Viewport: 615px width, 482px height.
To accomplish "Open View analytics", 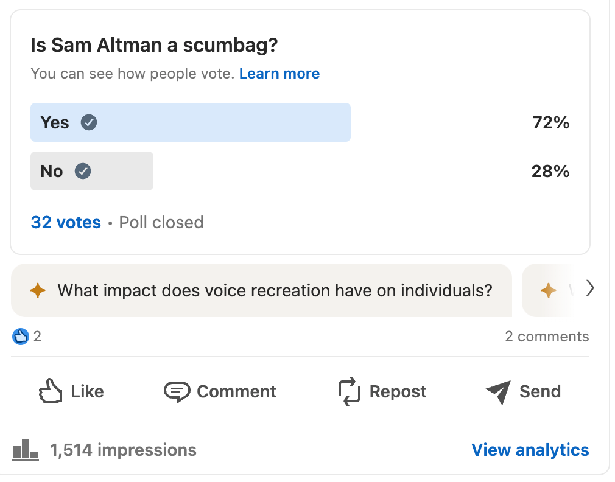I will 530,450.
